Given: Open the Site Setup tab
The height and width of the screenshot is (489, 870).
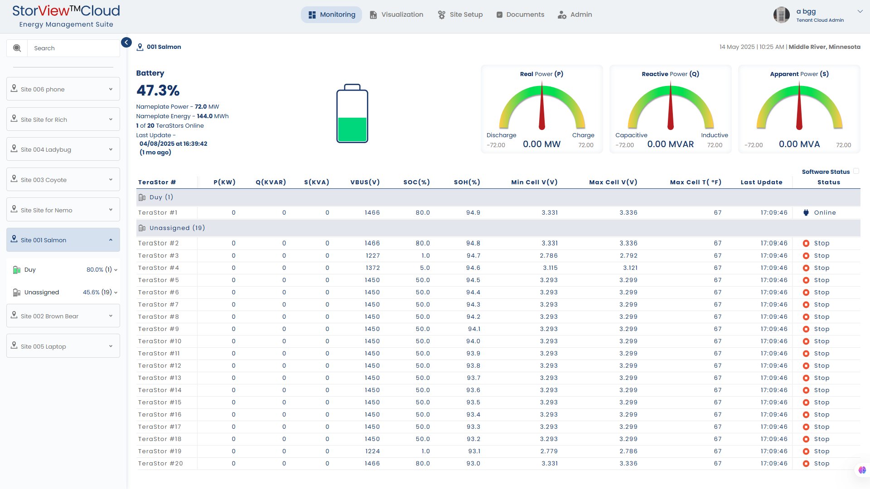Looking at the screenshot, I should click(460, 14).
